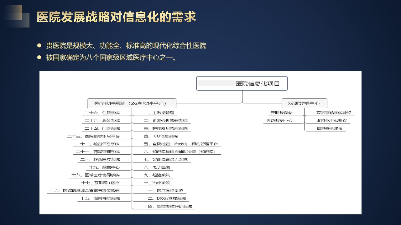The height and width of the screenshot is (225, 401).
Task: Click the '二十一、药品管理系统' item
Action: 98,152
